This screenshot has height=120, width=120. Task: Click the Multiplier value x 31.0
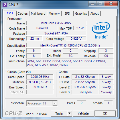[40, 82]
